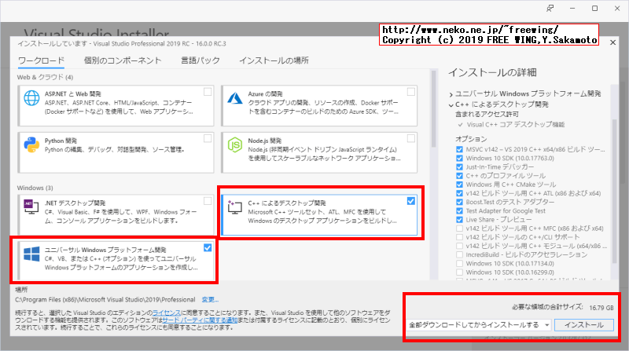Click the Universal Windows Platform logo icon
Viewport: 629px width, 351px height.
tap(31, 254)
